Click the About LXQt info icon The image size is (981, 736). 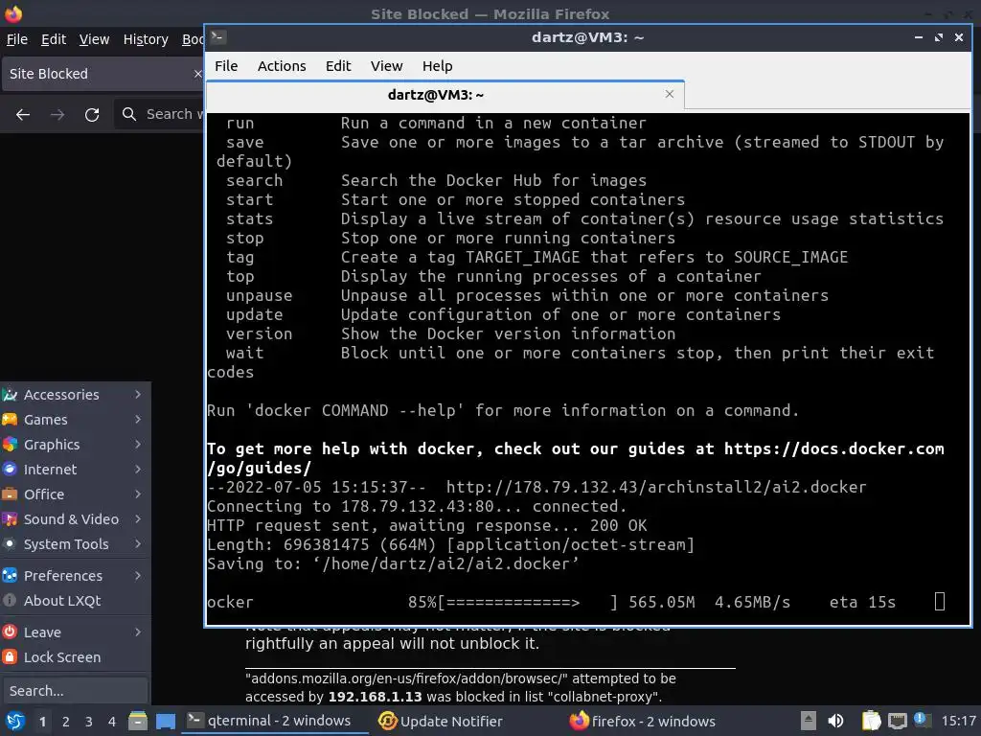pyautogui.click(x=10, y=601)
